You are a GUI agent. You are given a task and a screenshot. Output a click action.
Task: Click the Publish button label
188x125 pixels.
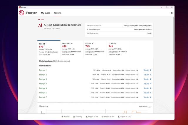tap(67, 117)
